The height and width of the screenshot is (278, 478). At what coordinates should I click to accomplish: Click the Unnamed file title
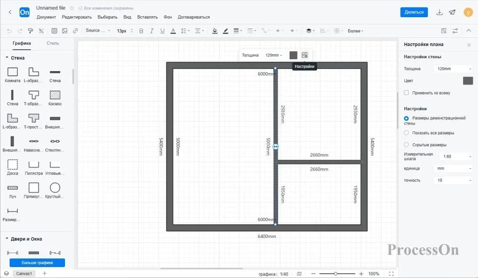[x=51, y=8]
